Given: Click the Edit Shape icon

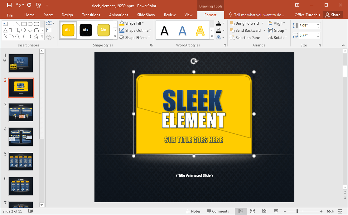Looking at the screenshot, I should click(x=49, y=23).
